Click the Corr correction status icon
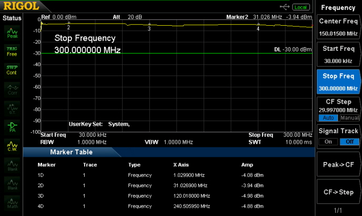362x216 pixels. [12, 89]
